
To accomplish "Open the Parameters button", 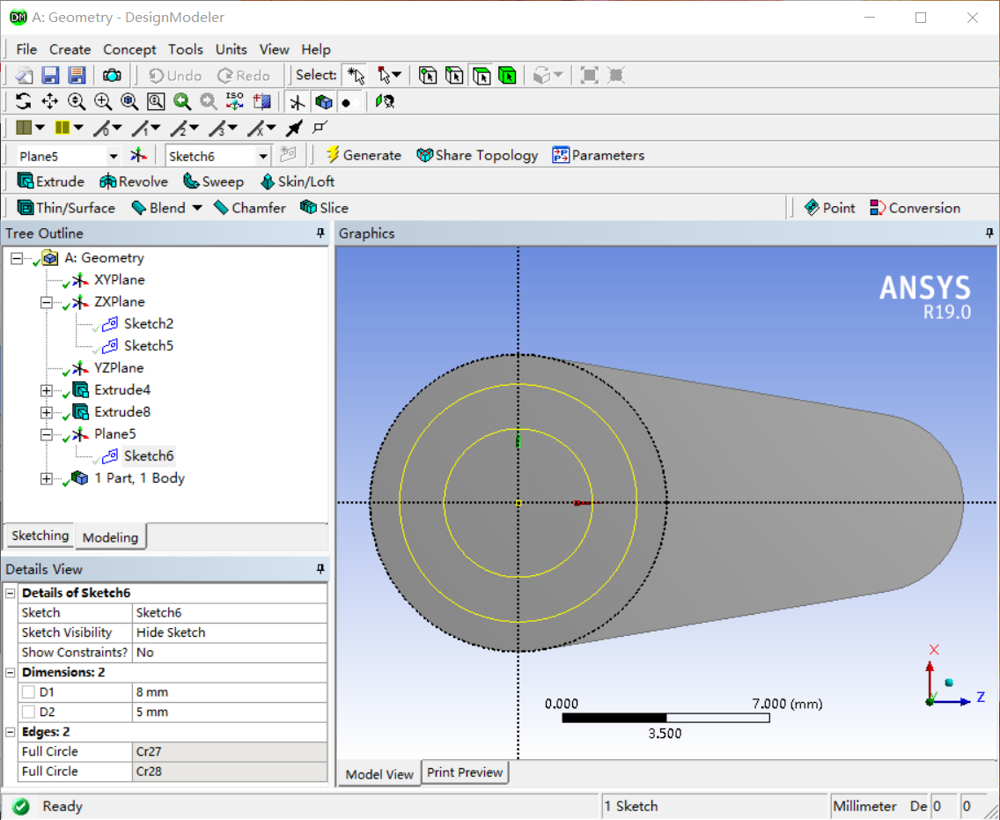I will pos(599,155).
